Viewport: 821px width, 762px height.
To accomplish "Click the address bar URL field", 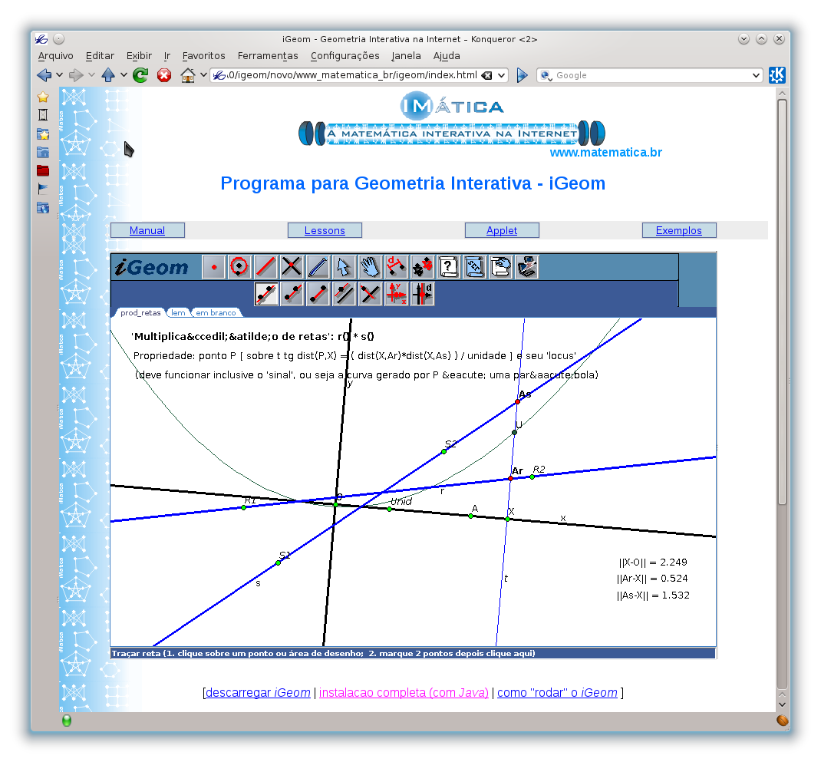I will 352,75.
